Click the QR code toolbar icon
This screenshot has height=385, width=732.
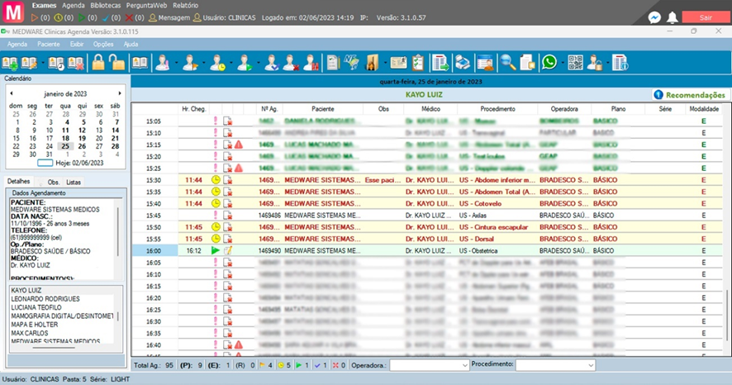pyautogui.click(x=575, y=62)
